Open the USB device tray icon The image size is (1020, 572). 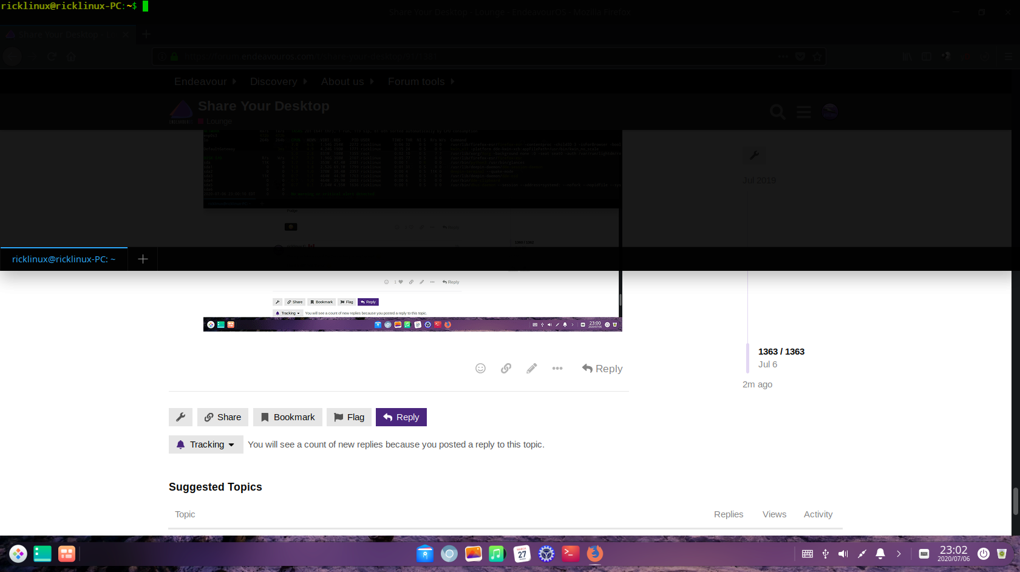pyautogui.click(x=826, y=554)
